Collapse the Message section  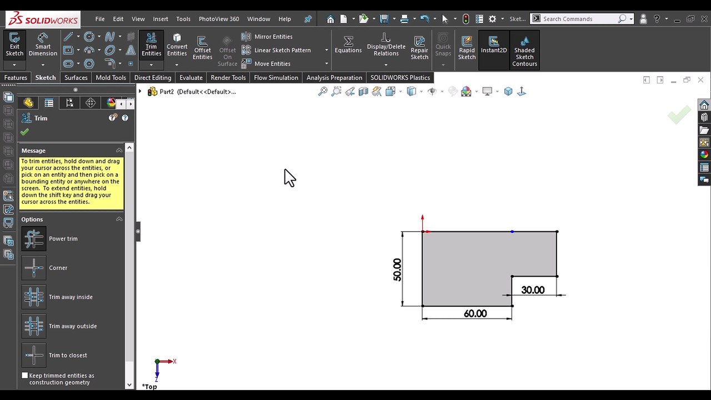tap(119, 151)
